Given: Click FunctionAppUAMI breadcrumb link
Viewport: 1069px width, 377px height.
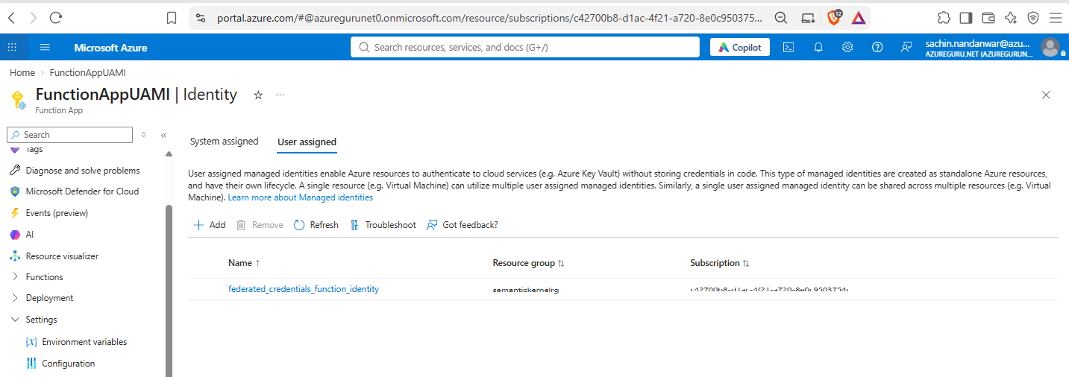Looking at the screenshot, I should tap(87, 72).
